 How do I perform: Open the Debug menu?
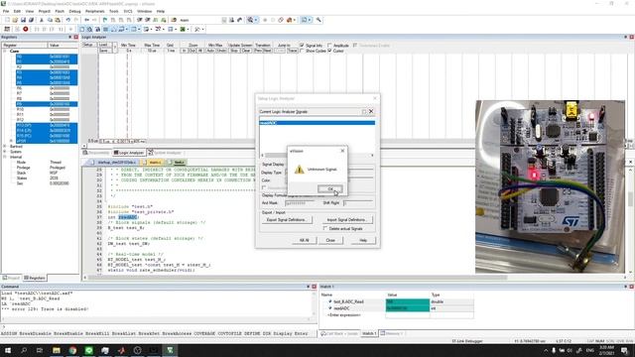click(74, 11)
